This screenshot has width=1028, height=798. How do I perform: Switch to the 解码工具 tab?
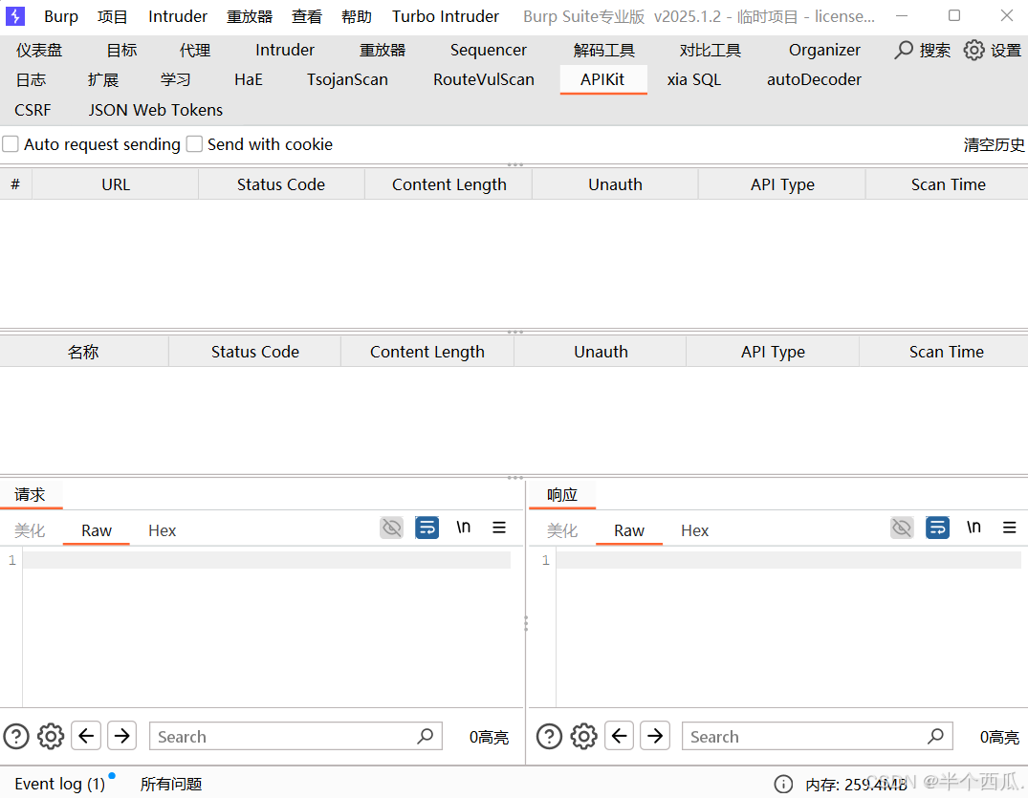(603, 50)
